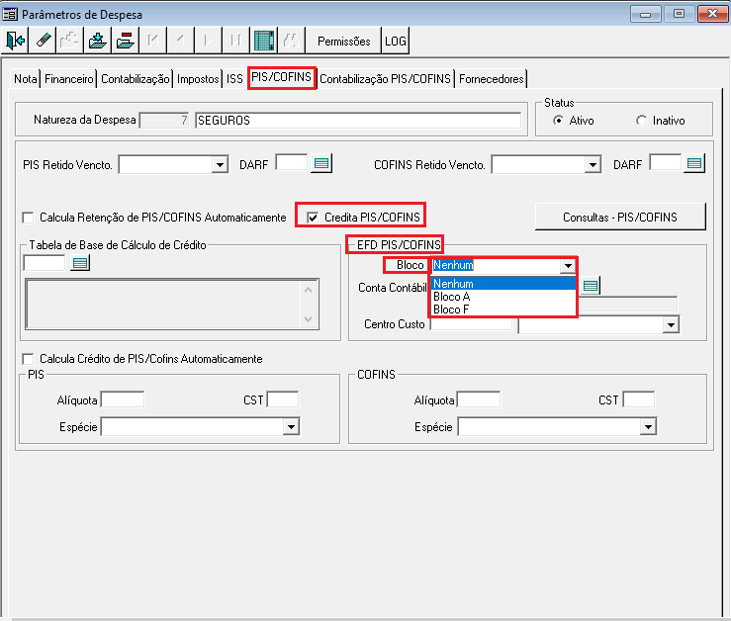Click Consultas - PIS/COFINS button
Screen dimensions: 731x621
pos(620,217)
